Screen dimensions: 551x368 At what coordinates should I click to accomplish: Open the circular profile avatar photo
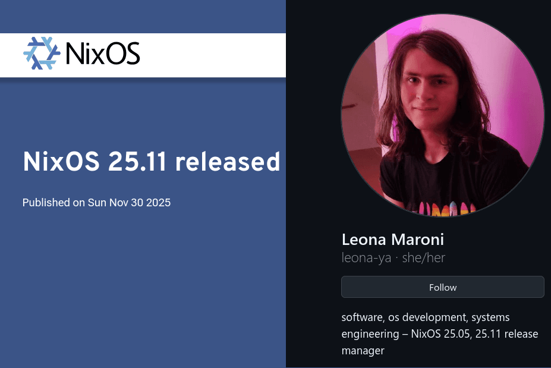(442, 115)
